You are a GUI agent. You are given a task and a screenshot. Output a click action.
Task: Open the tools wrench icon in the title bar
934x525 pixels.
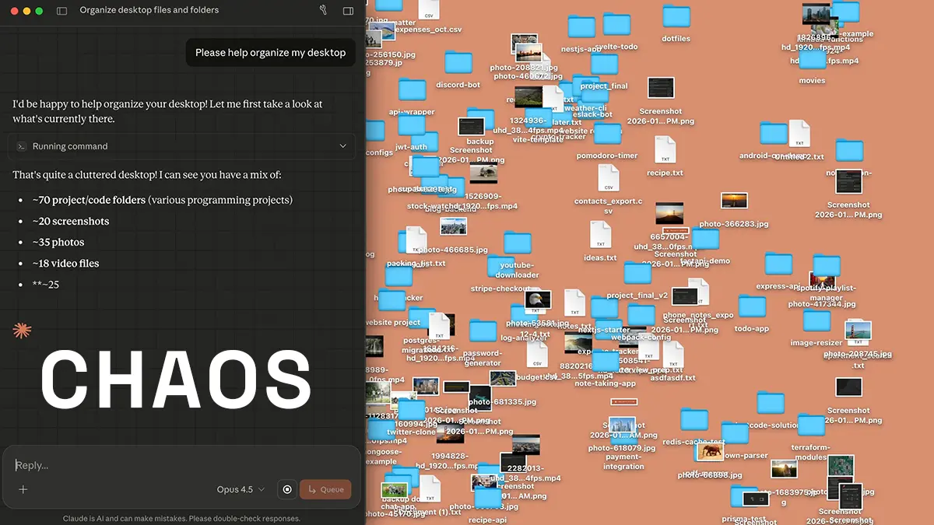point(324,10)
